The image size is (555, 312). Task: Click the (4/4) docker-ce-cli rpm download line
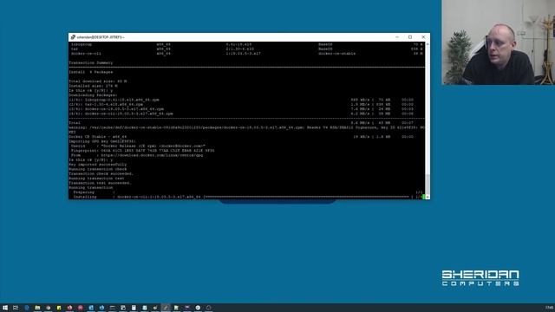point(241,114)
